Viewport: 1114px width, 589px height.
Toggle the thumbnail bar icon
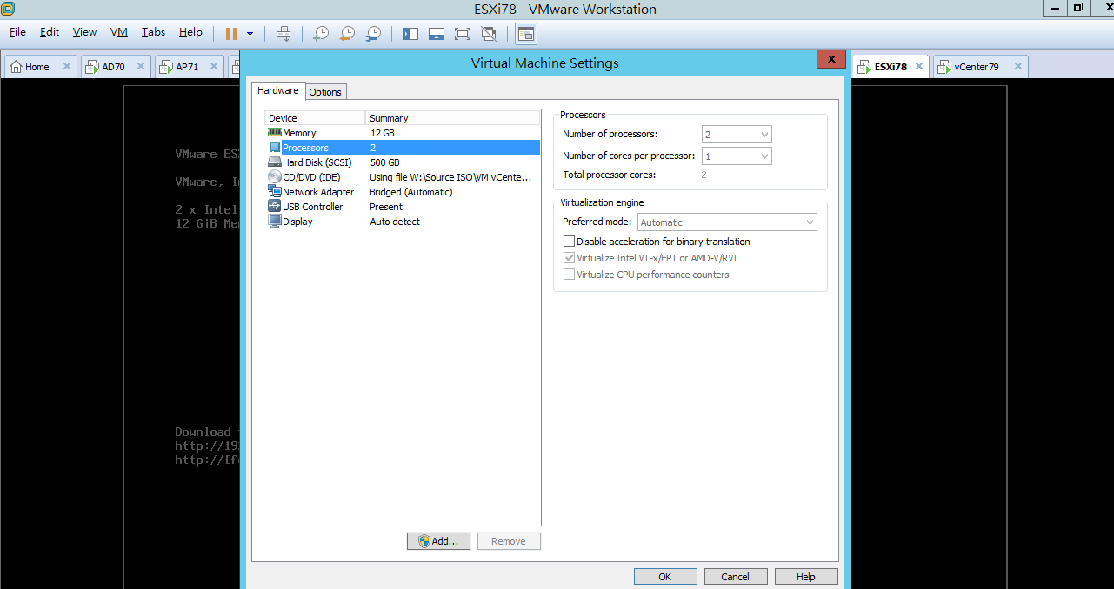point(437,33)
